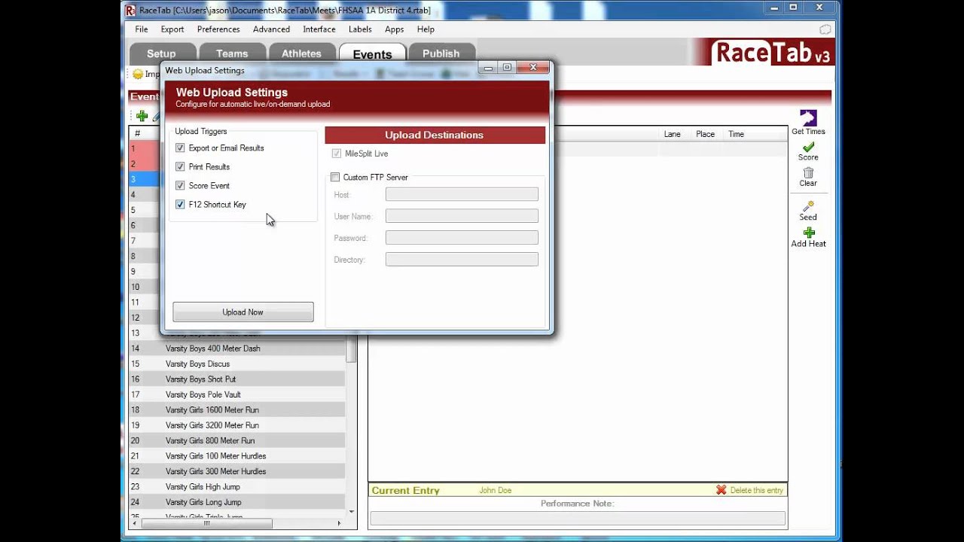The width and height of the screenshot is (964, 542).
Task: Select Varsity Boys Pole Vault event
Action: coord(237,395)
